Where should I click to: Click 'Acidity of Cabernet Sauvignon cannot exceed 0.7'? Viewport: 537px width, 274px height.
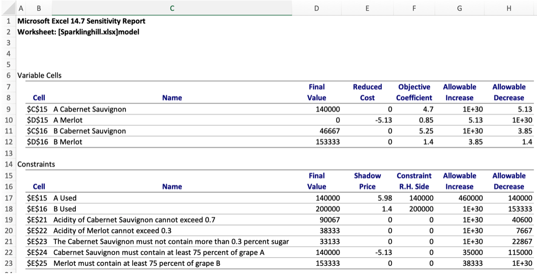coord(134,220)
